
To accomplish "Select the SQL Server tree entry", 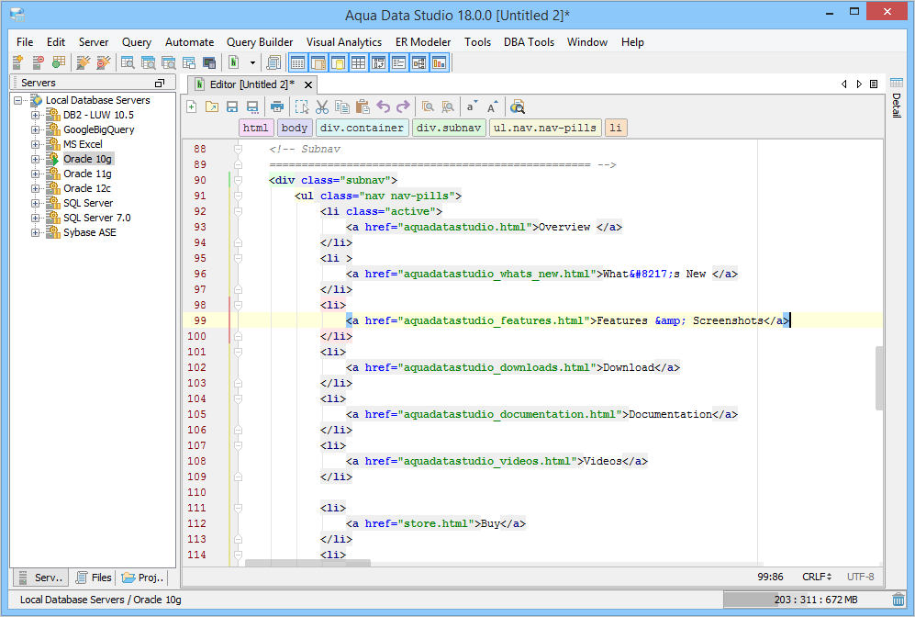I will [x=88, y=203].
